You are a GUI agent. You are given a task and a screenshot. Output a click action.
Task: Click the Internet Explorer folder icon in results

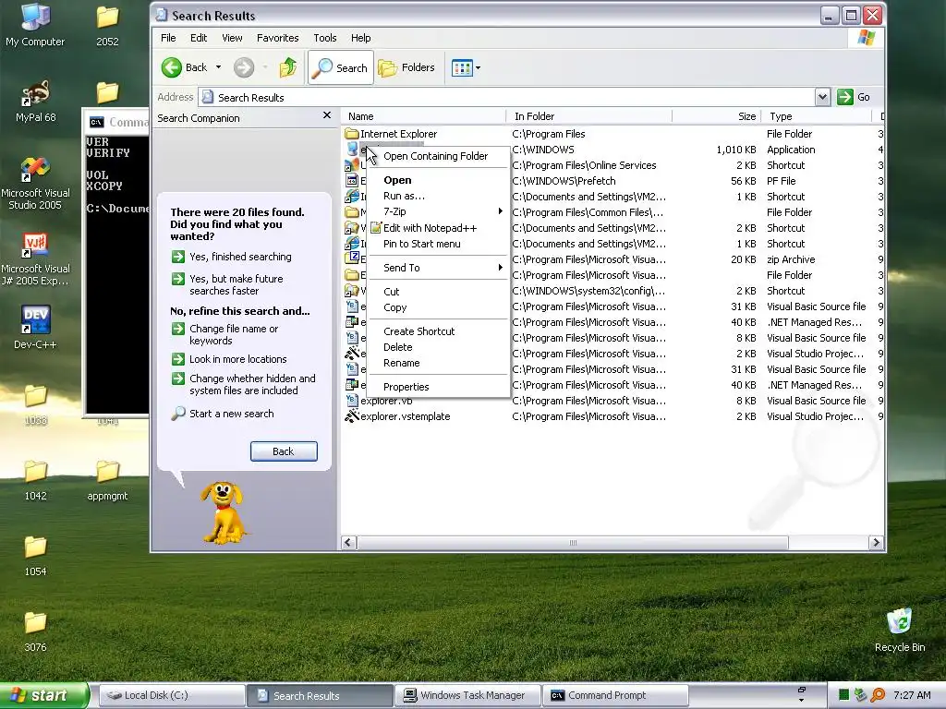(x=352, y=134)
